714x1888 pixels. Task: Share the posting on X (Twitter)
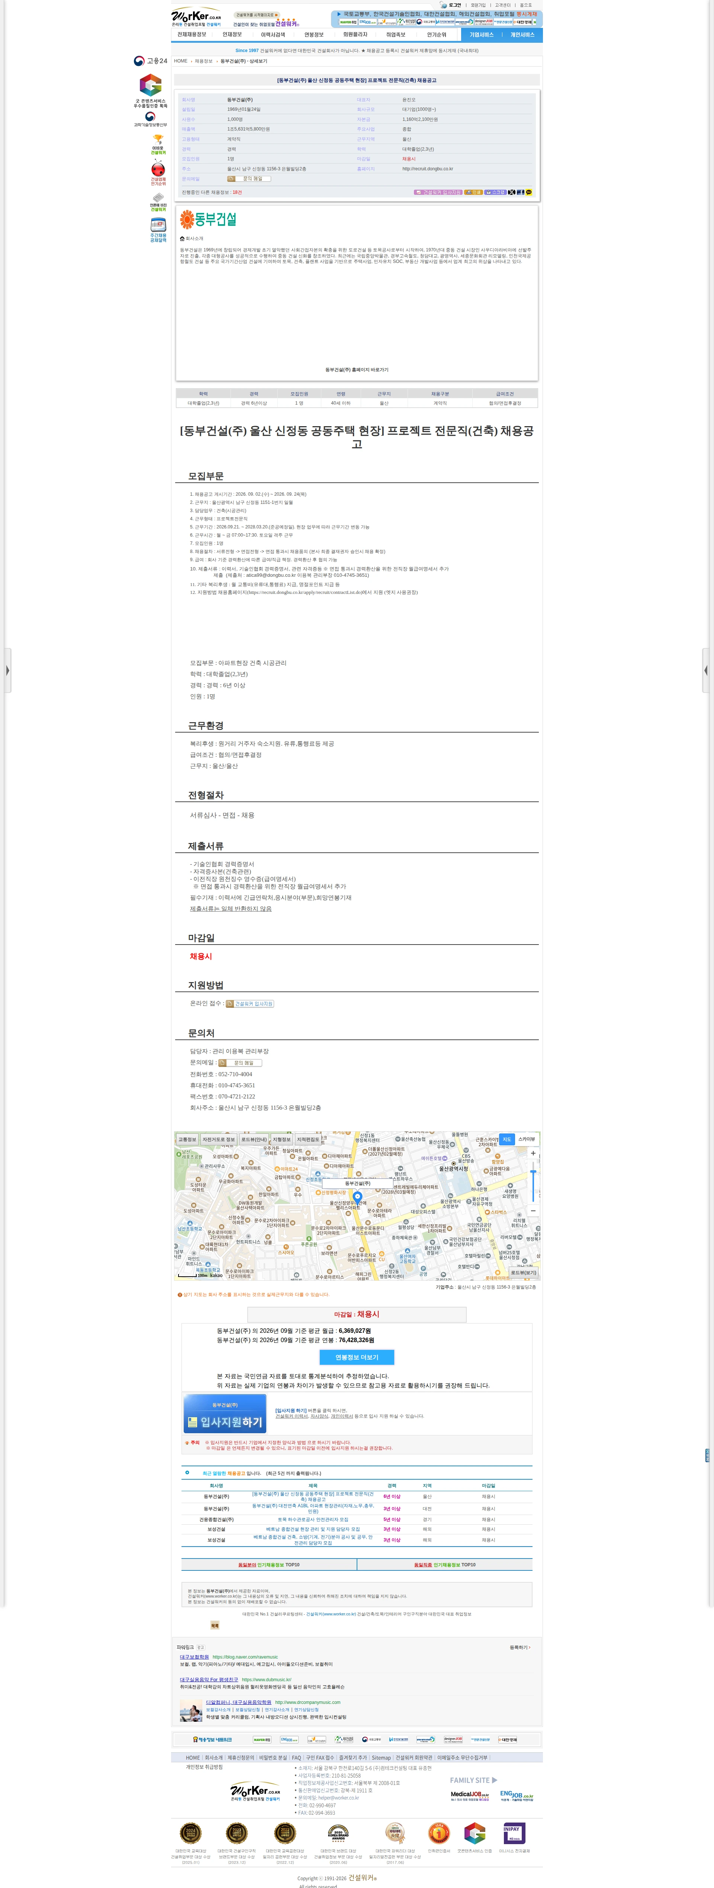pos(512,192)
